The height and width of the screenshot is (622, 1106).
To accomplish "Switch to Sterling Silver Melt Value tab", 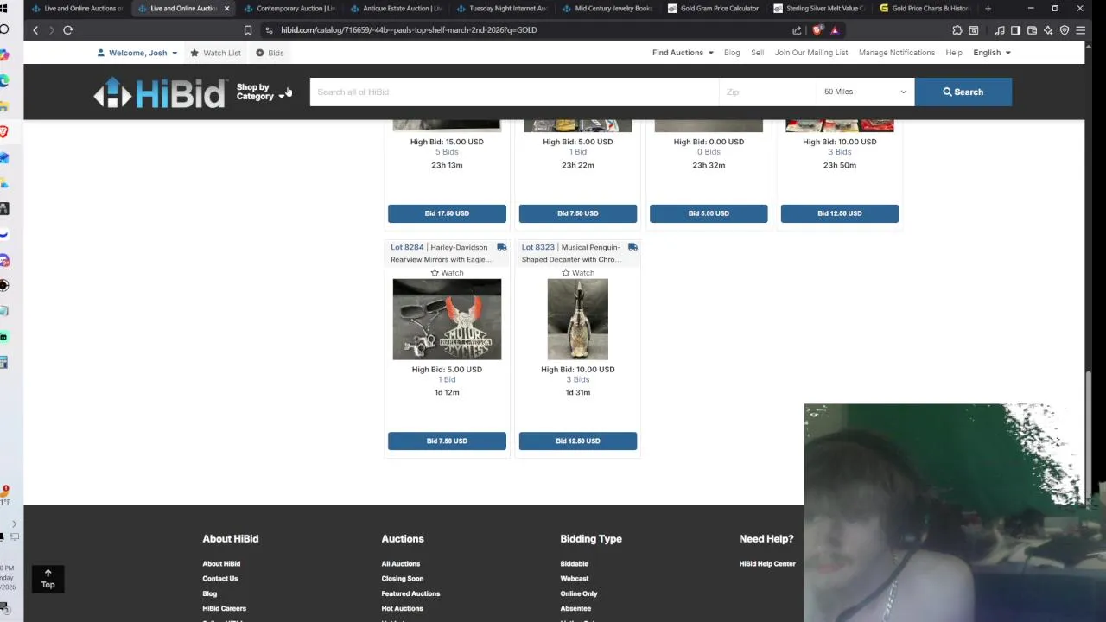I will point(819,8).
